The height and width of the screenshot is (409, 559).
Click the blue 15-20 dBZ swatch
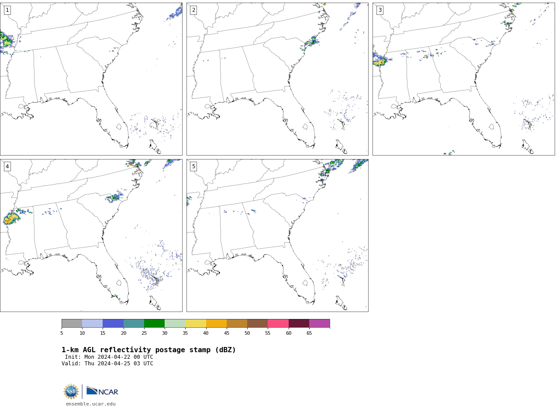coord(113,323)
